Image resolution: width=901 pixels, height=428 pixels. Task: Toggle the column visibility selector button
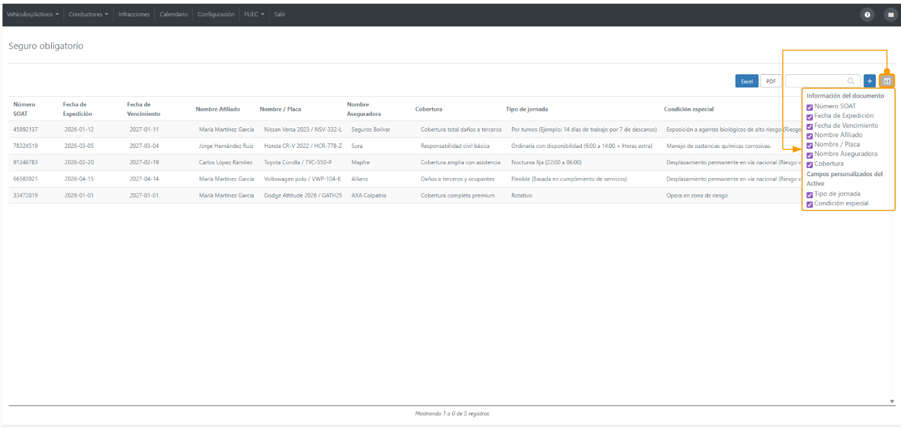(887, 81)
